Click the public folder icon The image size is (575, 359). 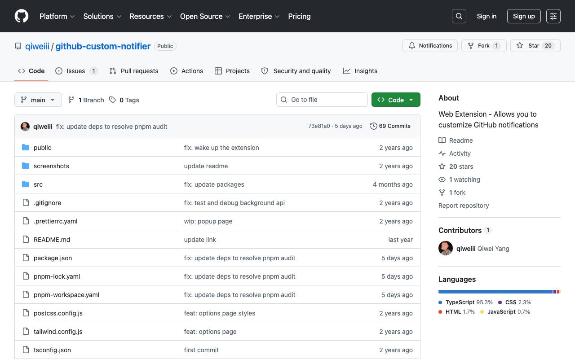[x=26, y=148]
